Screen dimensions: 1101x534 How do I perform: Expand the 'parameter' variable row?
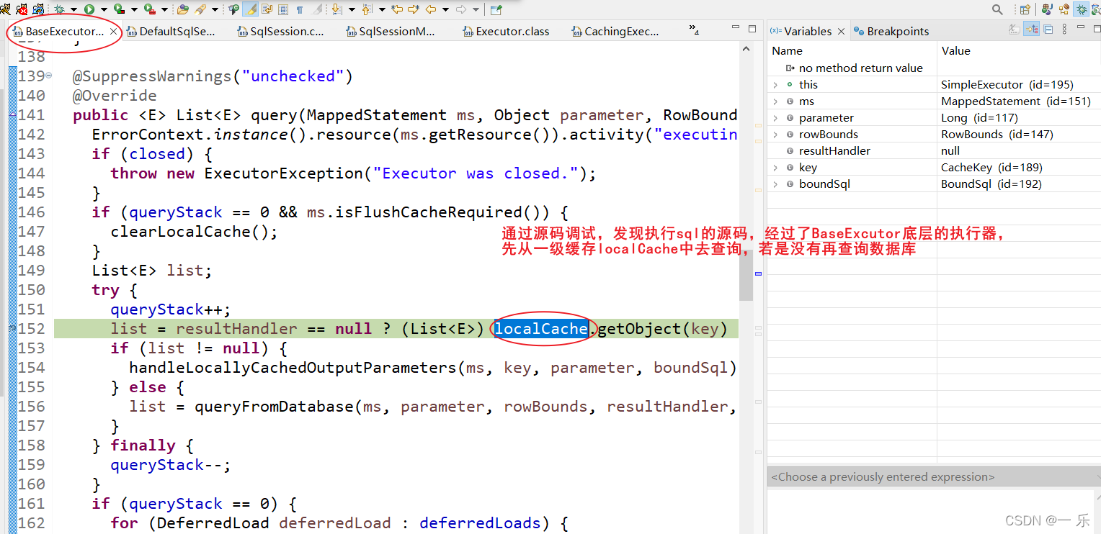[x=775, y=118]
